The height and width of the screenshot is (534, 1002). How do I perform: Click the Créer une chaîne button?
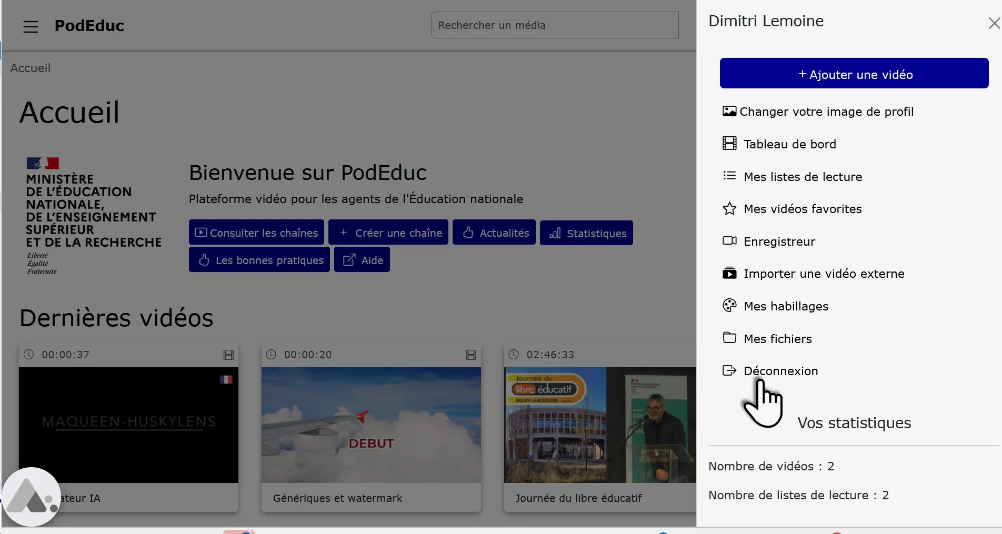tap(388, 233)
